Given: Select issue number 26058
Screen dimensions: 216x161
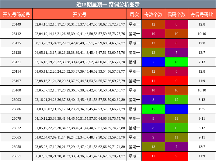Looking at the screenshot, I should pyautogui.click(x=16, y=147).
